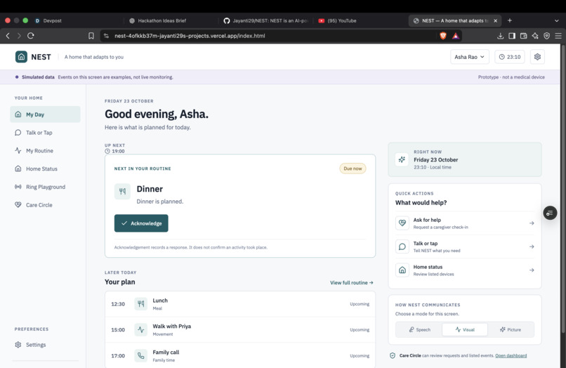This screenshot has width=566, height=368.
Task: Open the Talk or tap arrow
Action: 532,247
